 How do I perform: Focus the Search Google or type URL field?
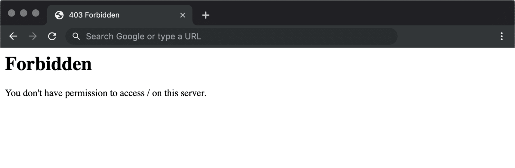[235, 36]
